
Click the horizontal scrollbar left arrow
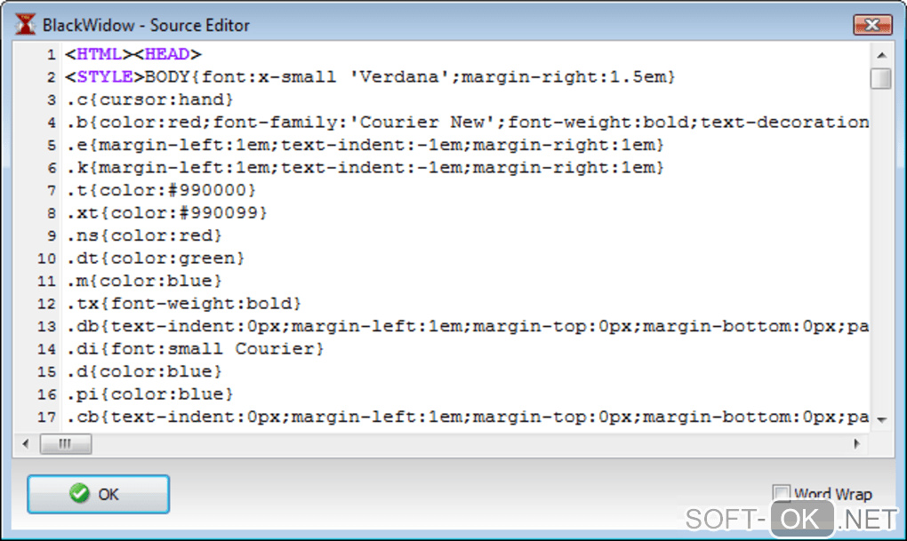pyautogui.click(x=25, y=443)
